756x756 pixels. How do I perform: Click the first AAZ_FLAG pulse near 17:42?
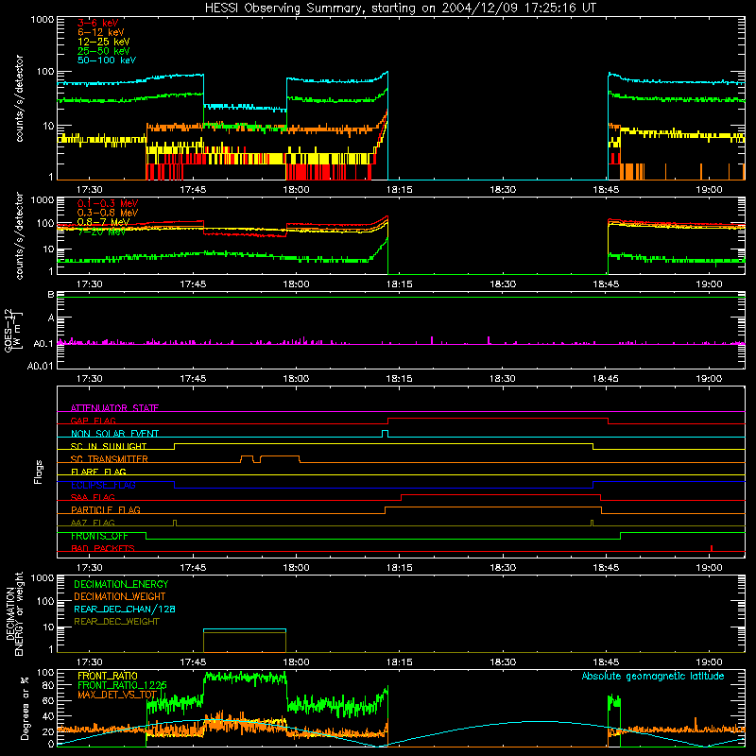point(175,523)
